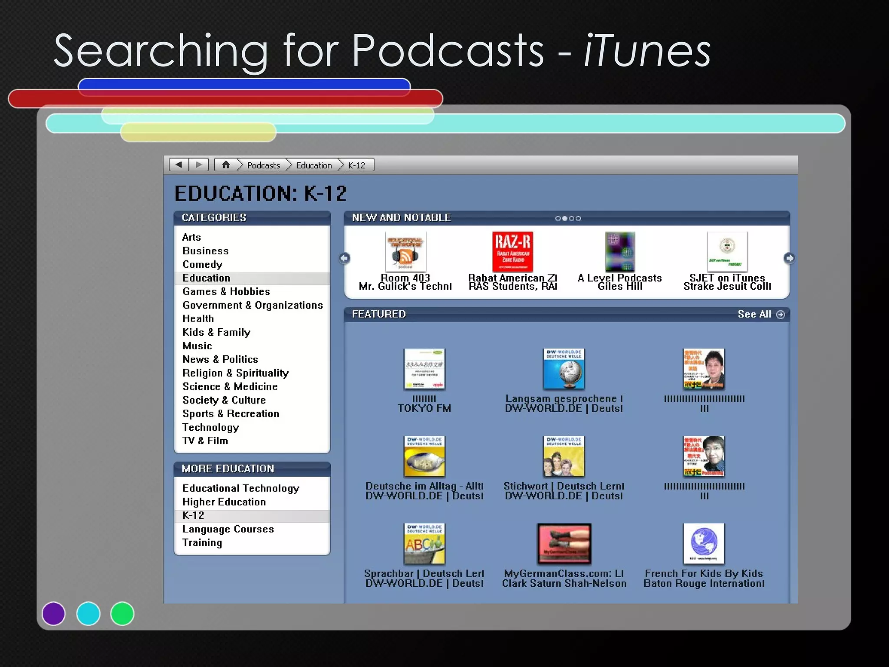Select the Kids & Family category
Viewport: 889px width, 667px height.
(252, 332)
